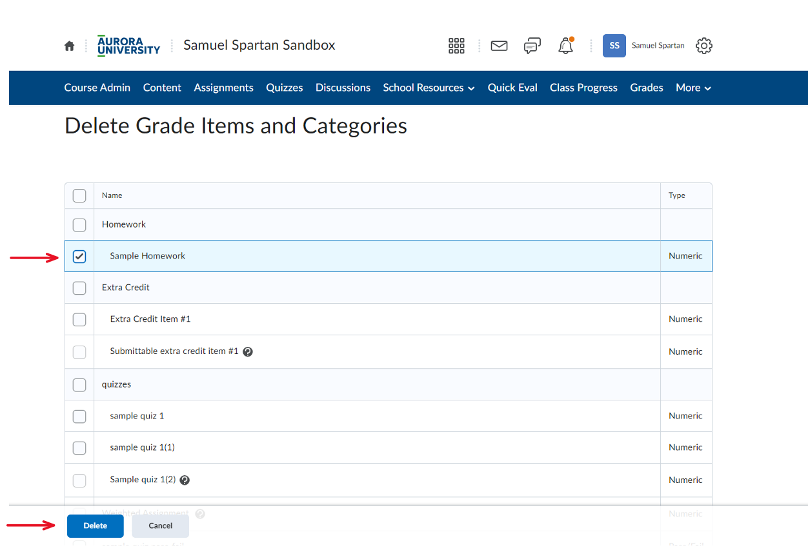Image resolution: width=808 pixels, height=550 pixels.
Task: Click the Samuel Spartan Sandbox course title
Action: [x=259, y=45]
